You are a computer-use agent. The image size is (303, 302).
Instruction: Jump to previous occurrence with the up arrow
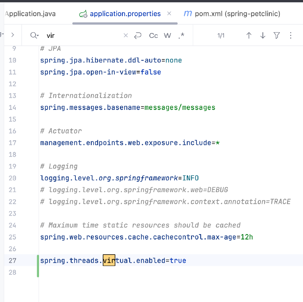[x=249, y=35]
